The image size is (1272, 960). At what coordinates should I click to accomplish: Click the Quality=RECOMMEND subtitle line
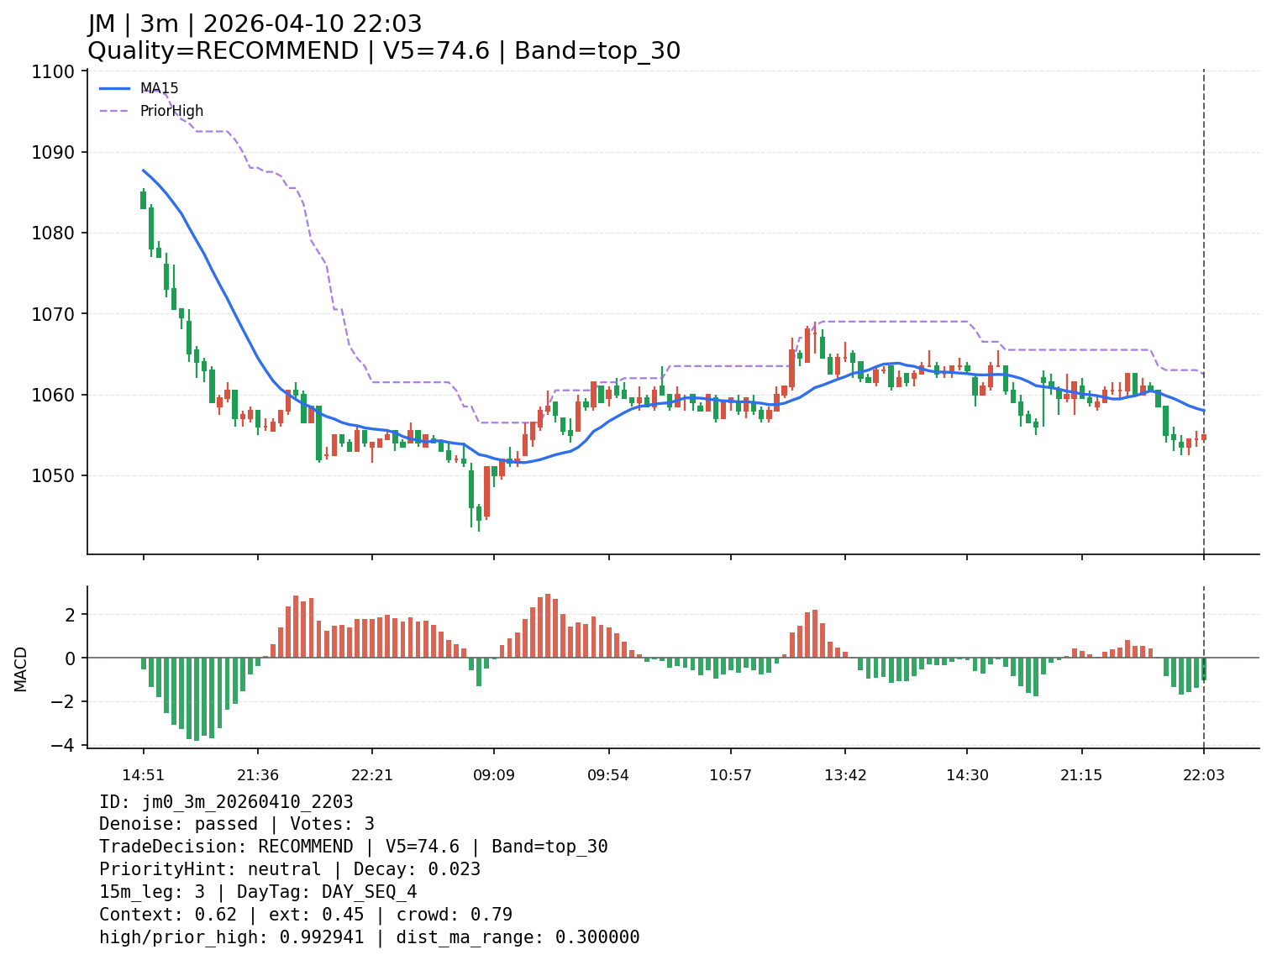click(383, 51)
